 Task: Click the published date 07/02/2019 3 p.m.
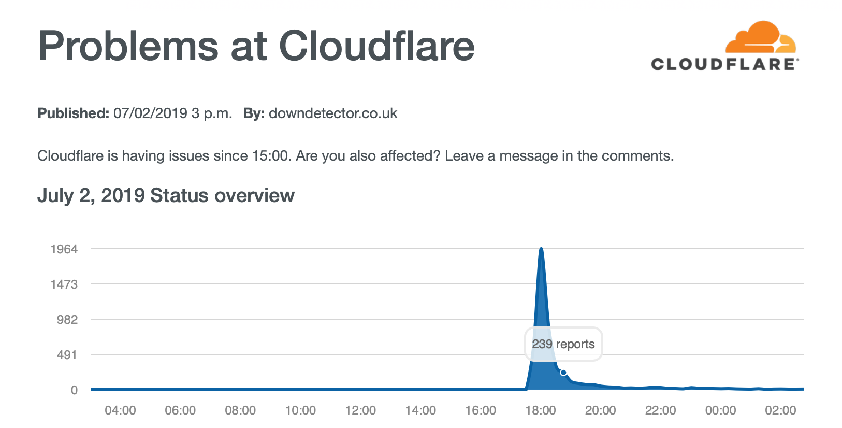click(173, 113)
